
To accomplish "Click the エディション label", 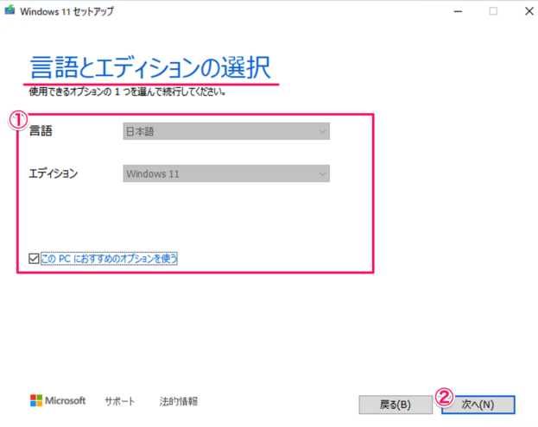I will (54, 173).
